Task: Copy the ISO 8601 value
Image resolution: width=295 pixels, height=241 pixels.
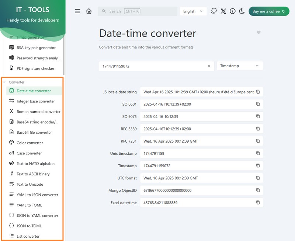Action: (258, 104)
